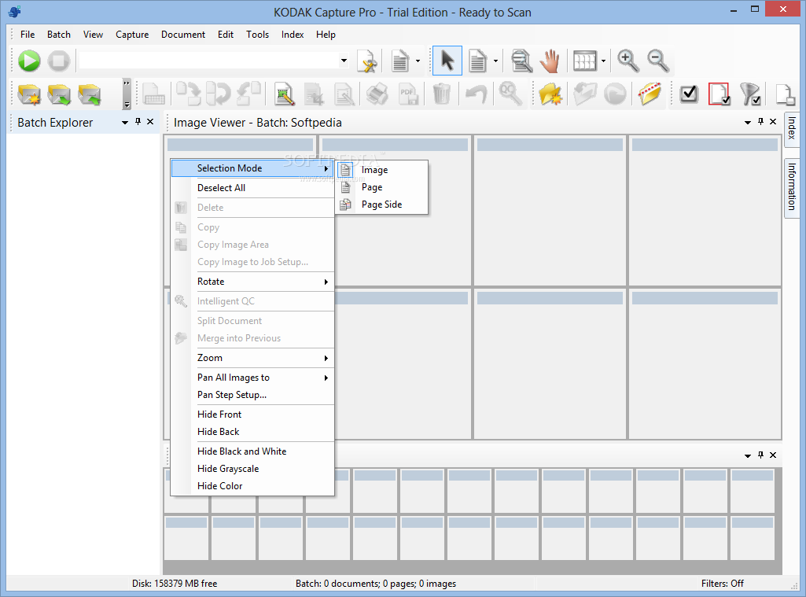
Task: Click Pan Step Setup... entry
Action: point(252,395)
